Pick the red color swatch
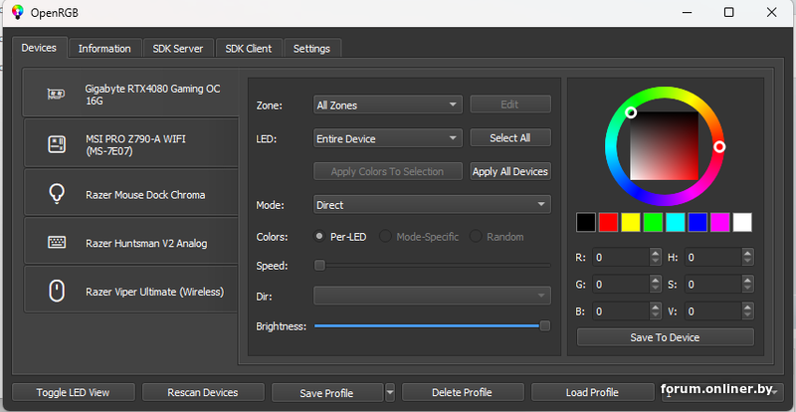Screen dimensions: 796x412 click(608, 222)
